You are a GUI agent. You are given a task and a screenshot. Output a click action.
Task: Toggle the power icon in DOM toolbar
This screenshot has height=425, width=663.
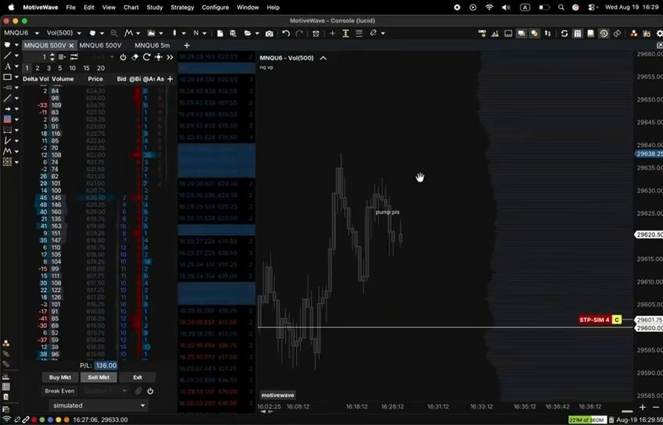click(x=123, y=57)
